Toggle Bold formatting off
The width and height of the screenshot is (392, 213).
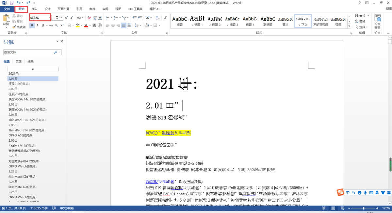pyautogui.click(x=32, y=25)
